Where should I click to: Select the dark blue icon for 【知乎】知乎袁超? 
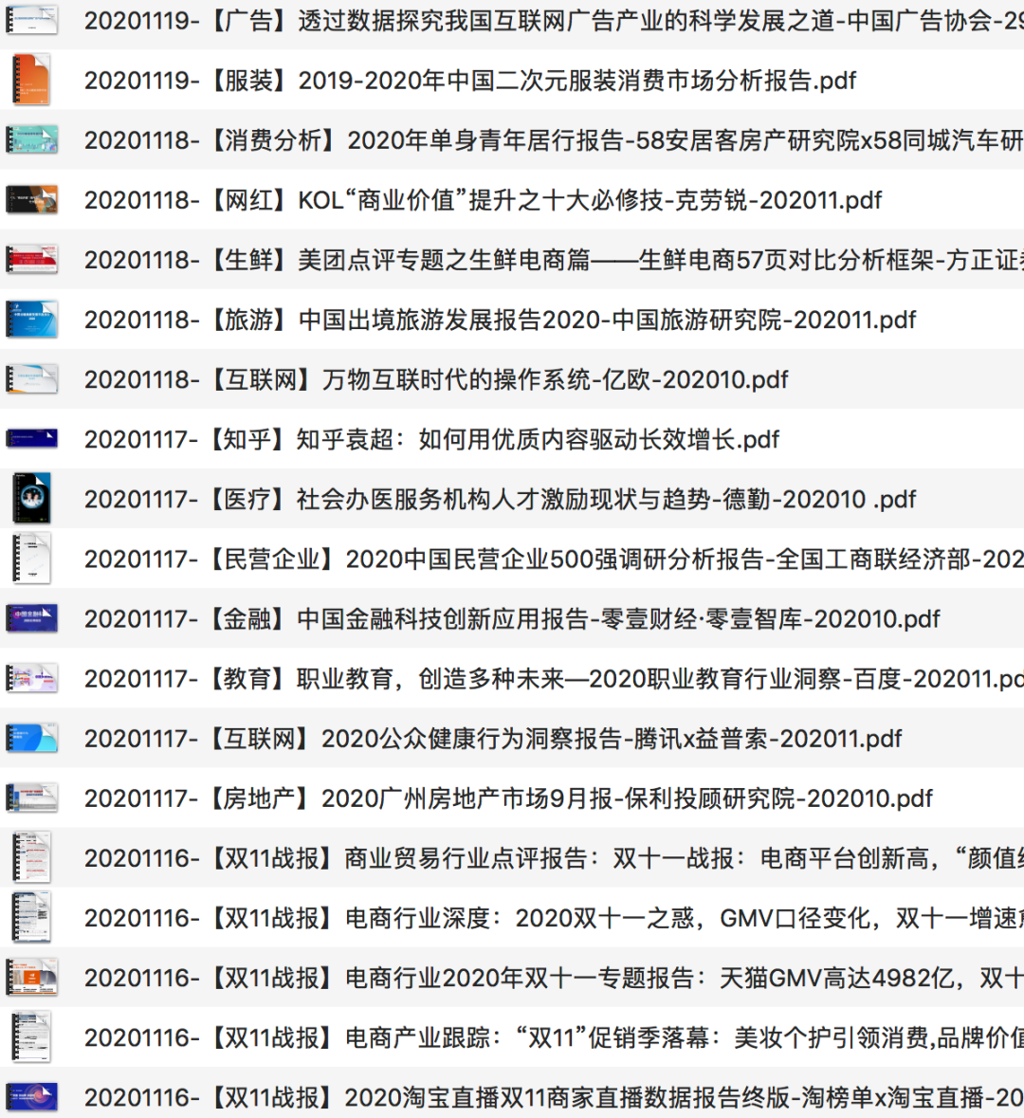31,438
